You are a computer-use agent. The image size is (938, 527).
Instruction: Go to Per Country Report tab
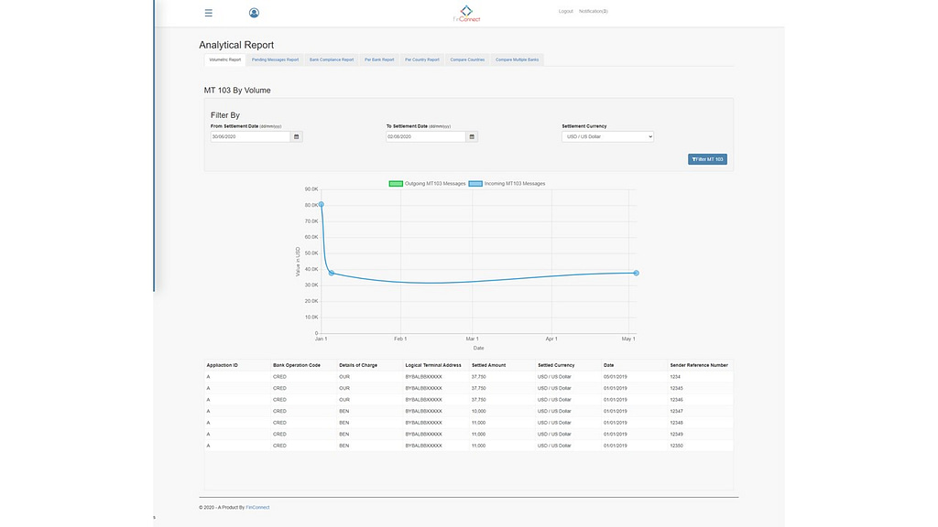point(422,59)
